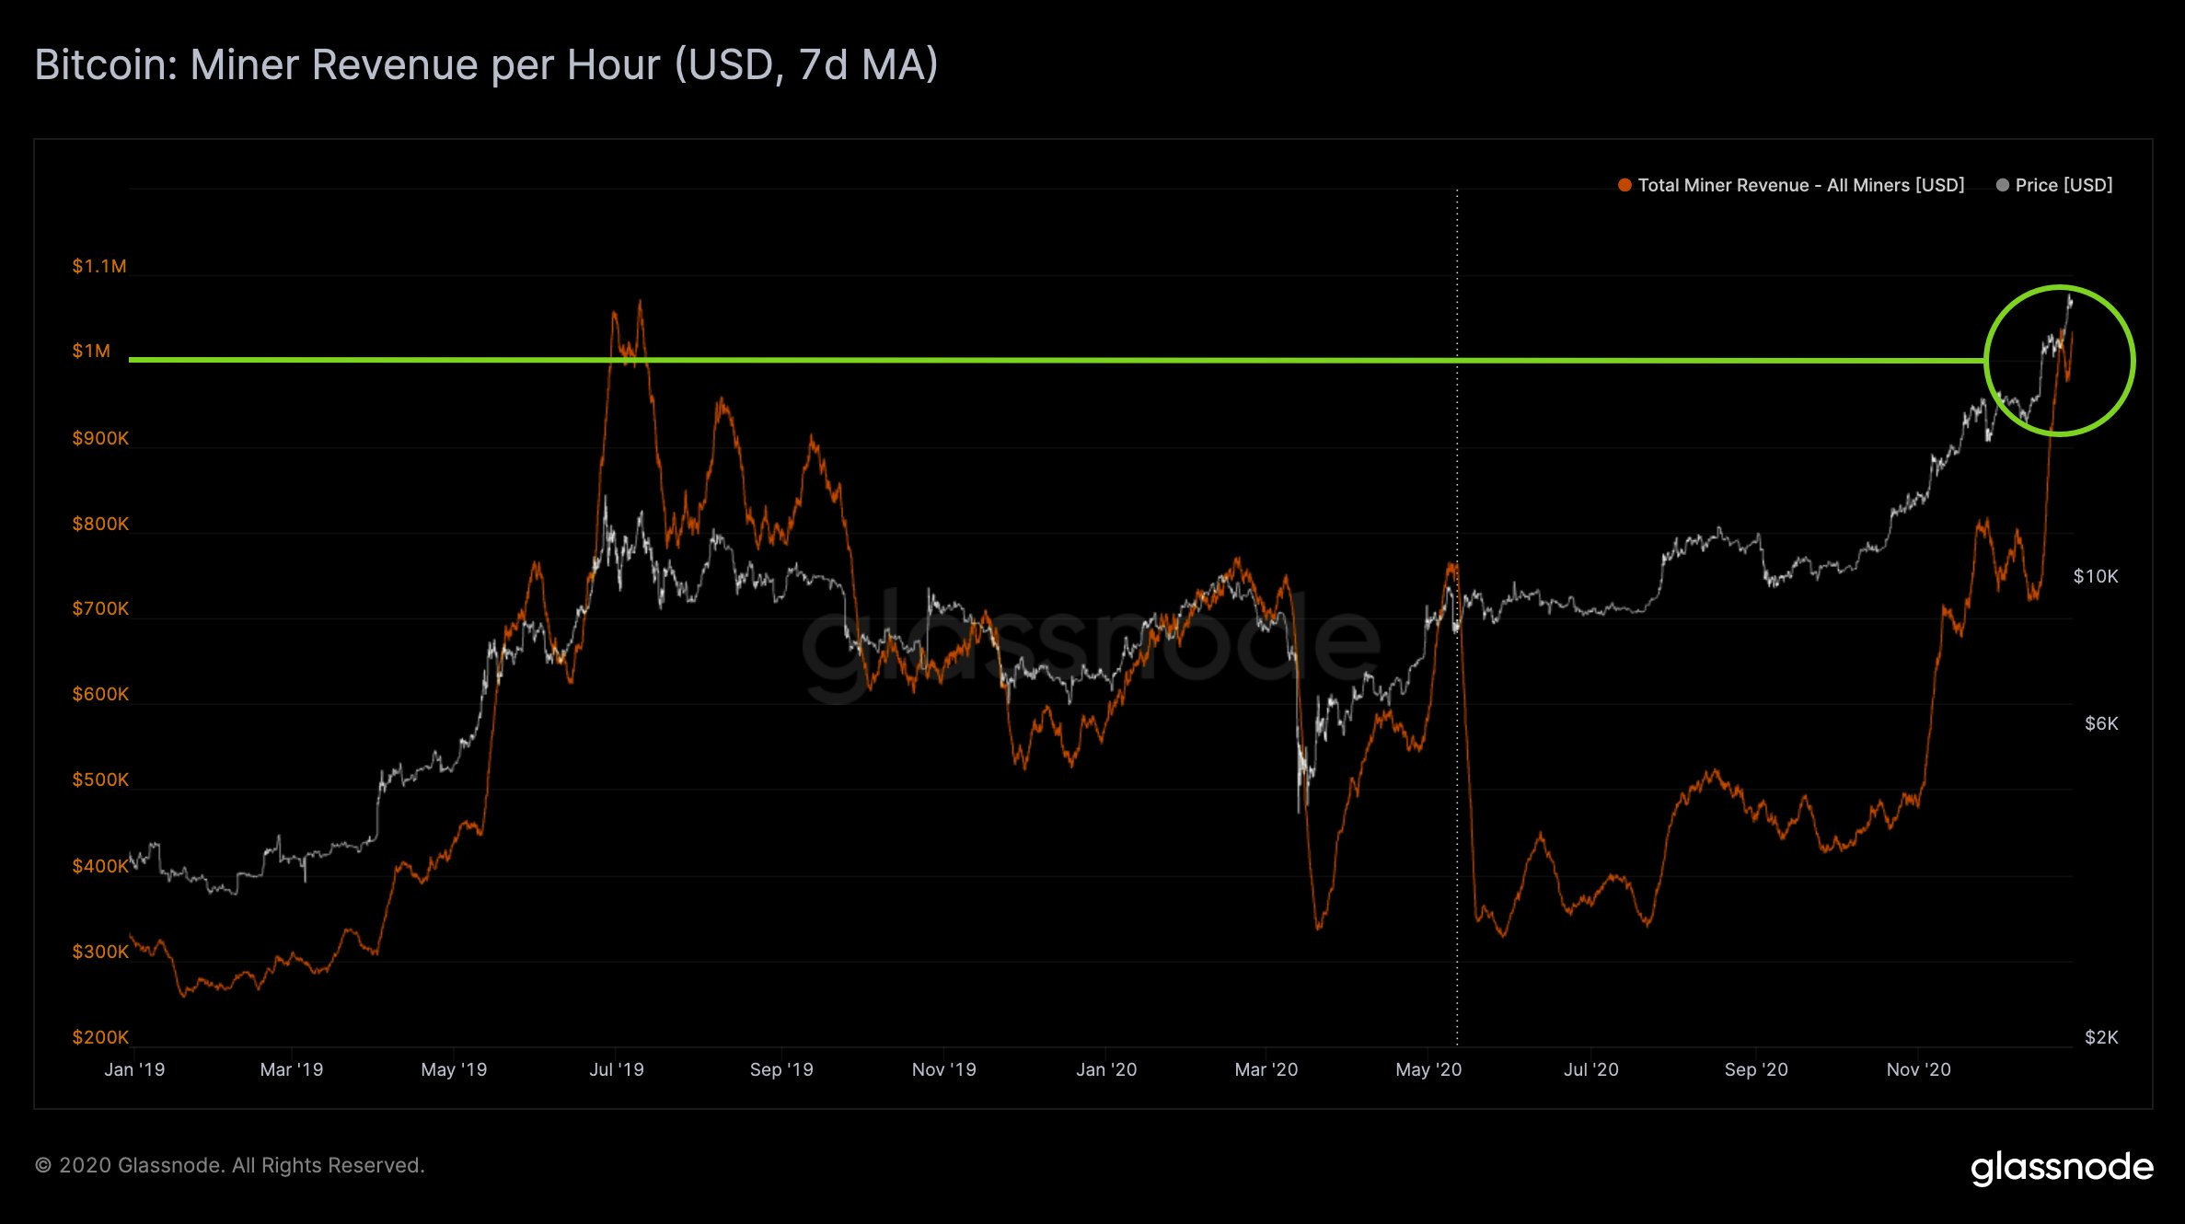Click the $200K left axis label
Screen dimensions: 2185x1224
[100, 1037]
